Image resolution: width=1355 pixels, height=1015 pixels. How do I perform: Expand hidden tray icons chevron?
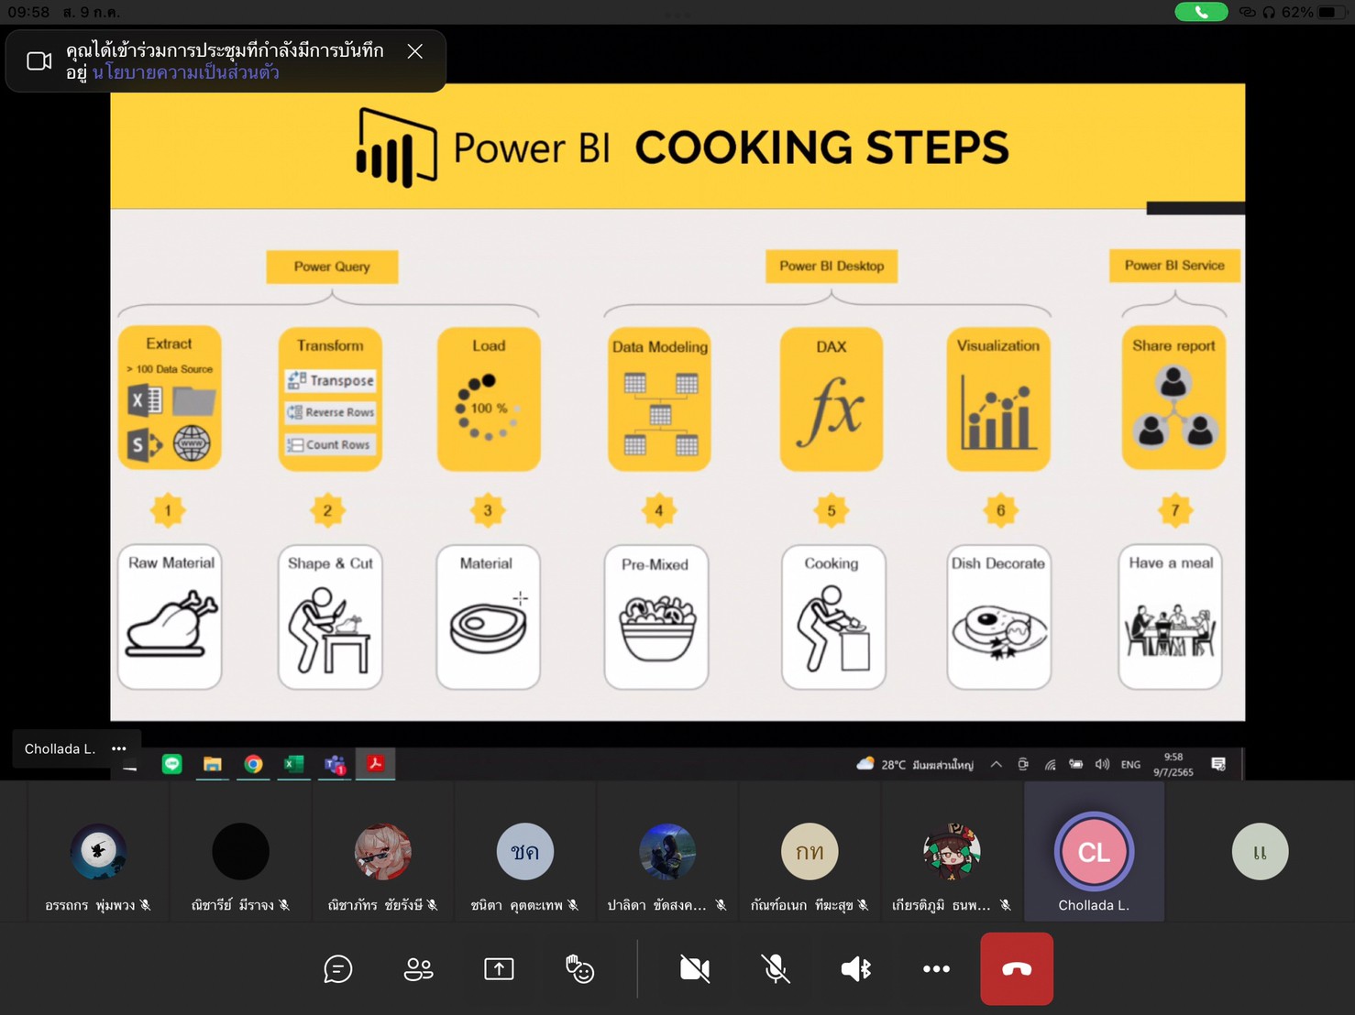(x=996, y=764)
